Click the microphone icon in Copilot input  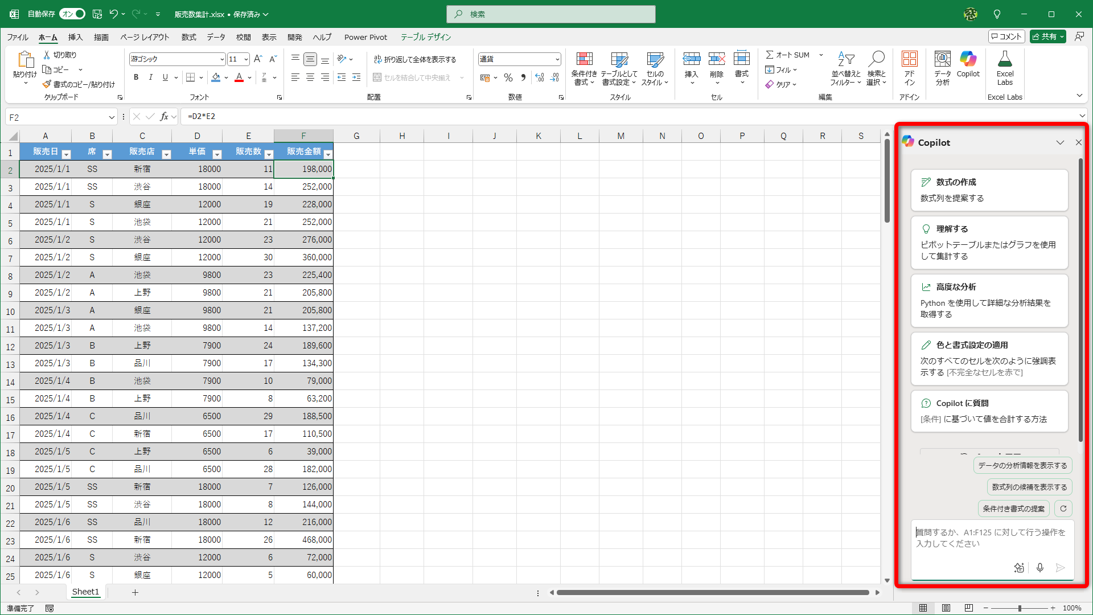coord(1039,568)
